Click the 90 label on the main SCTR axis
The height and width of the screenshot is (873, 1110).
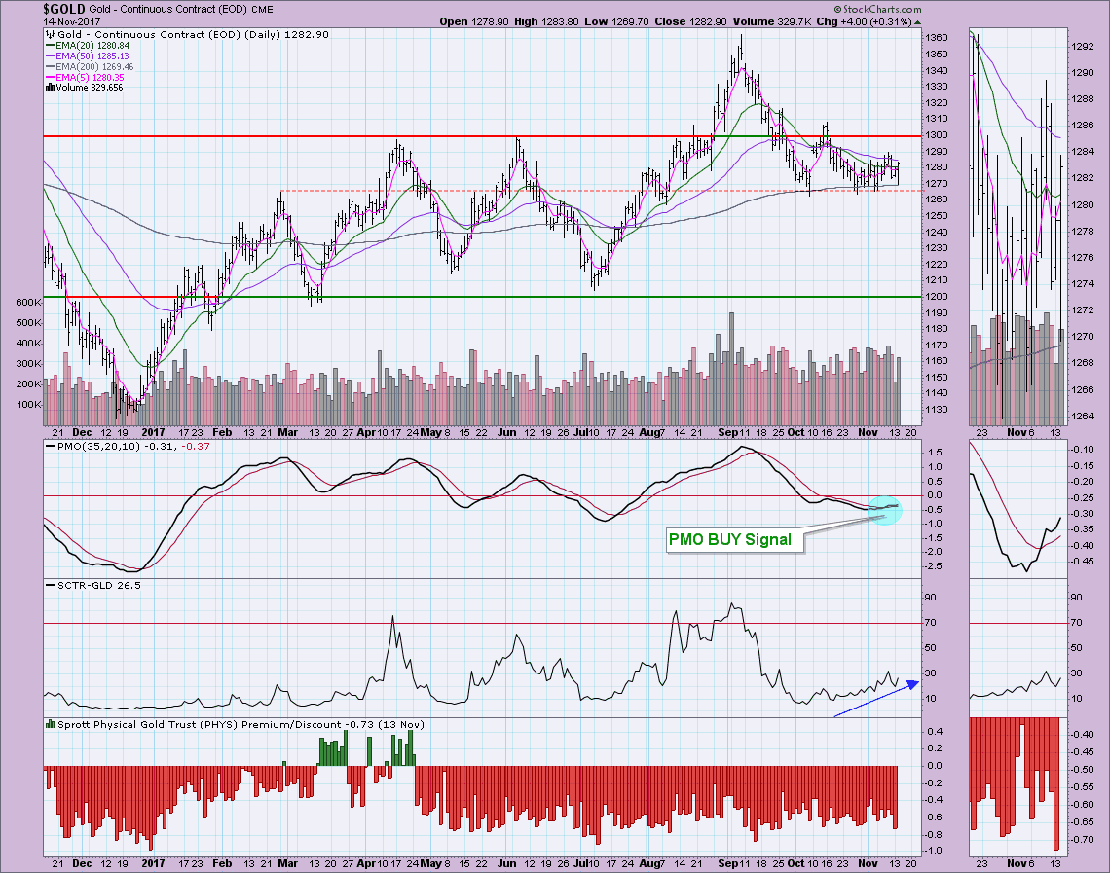tap(931, 598)
